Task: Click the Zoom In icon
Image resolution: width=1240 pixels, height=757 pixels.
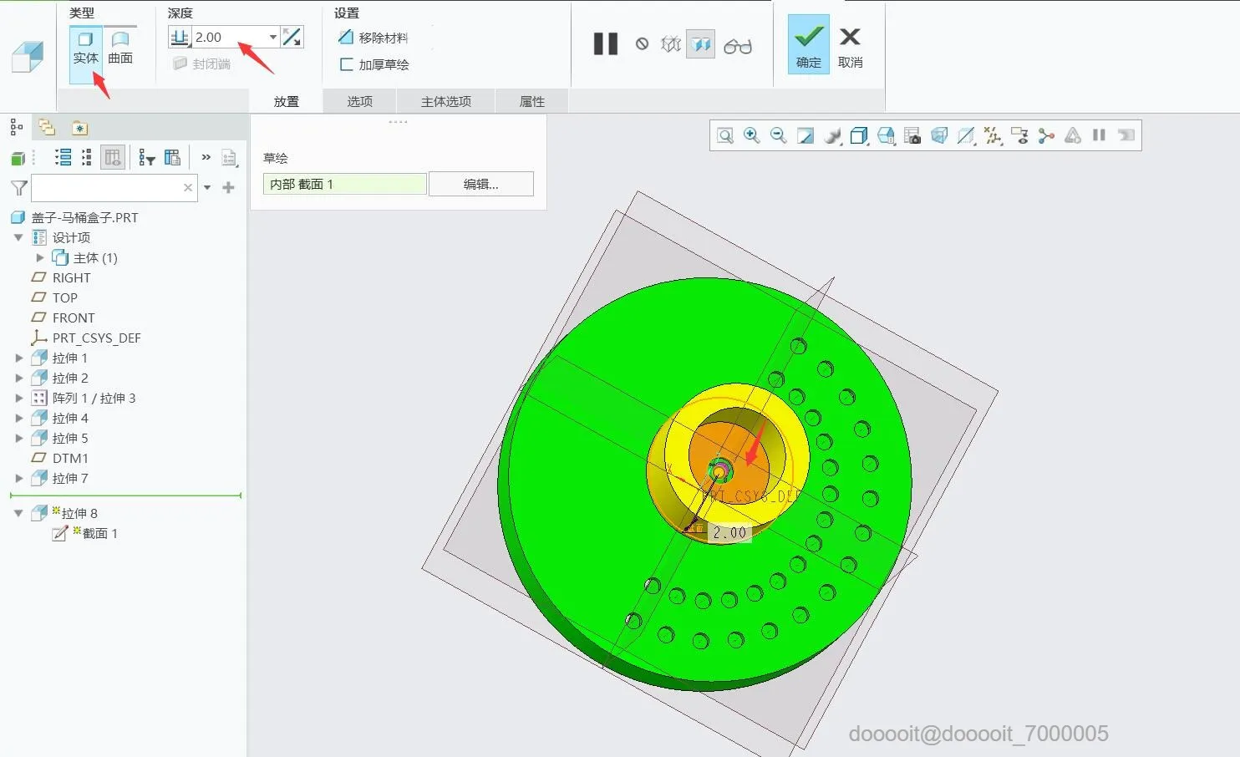Action: (752, 135)
